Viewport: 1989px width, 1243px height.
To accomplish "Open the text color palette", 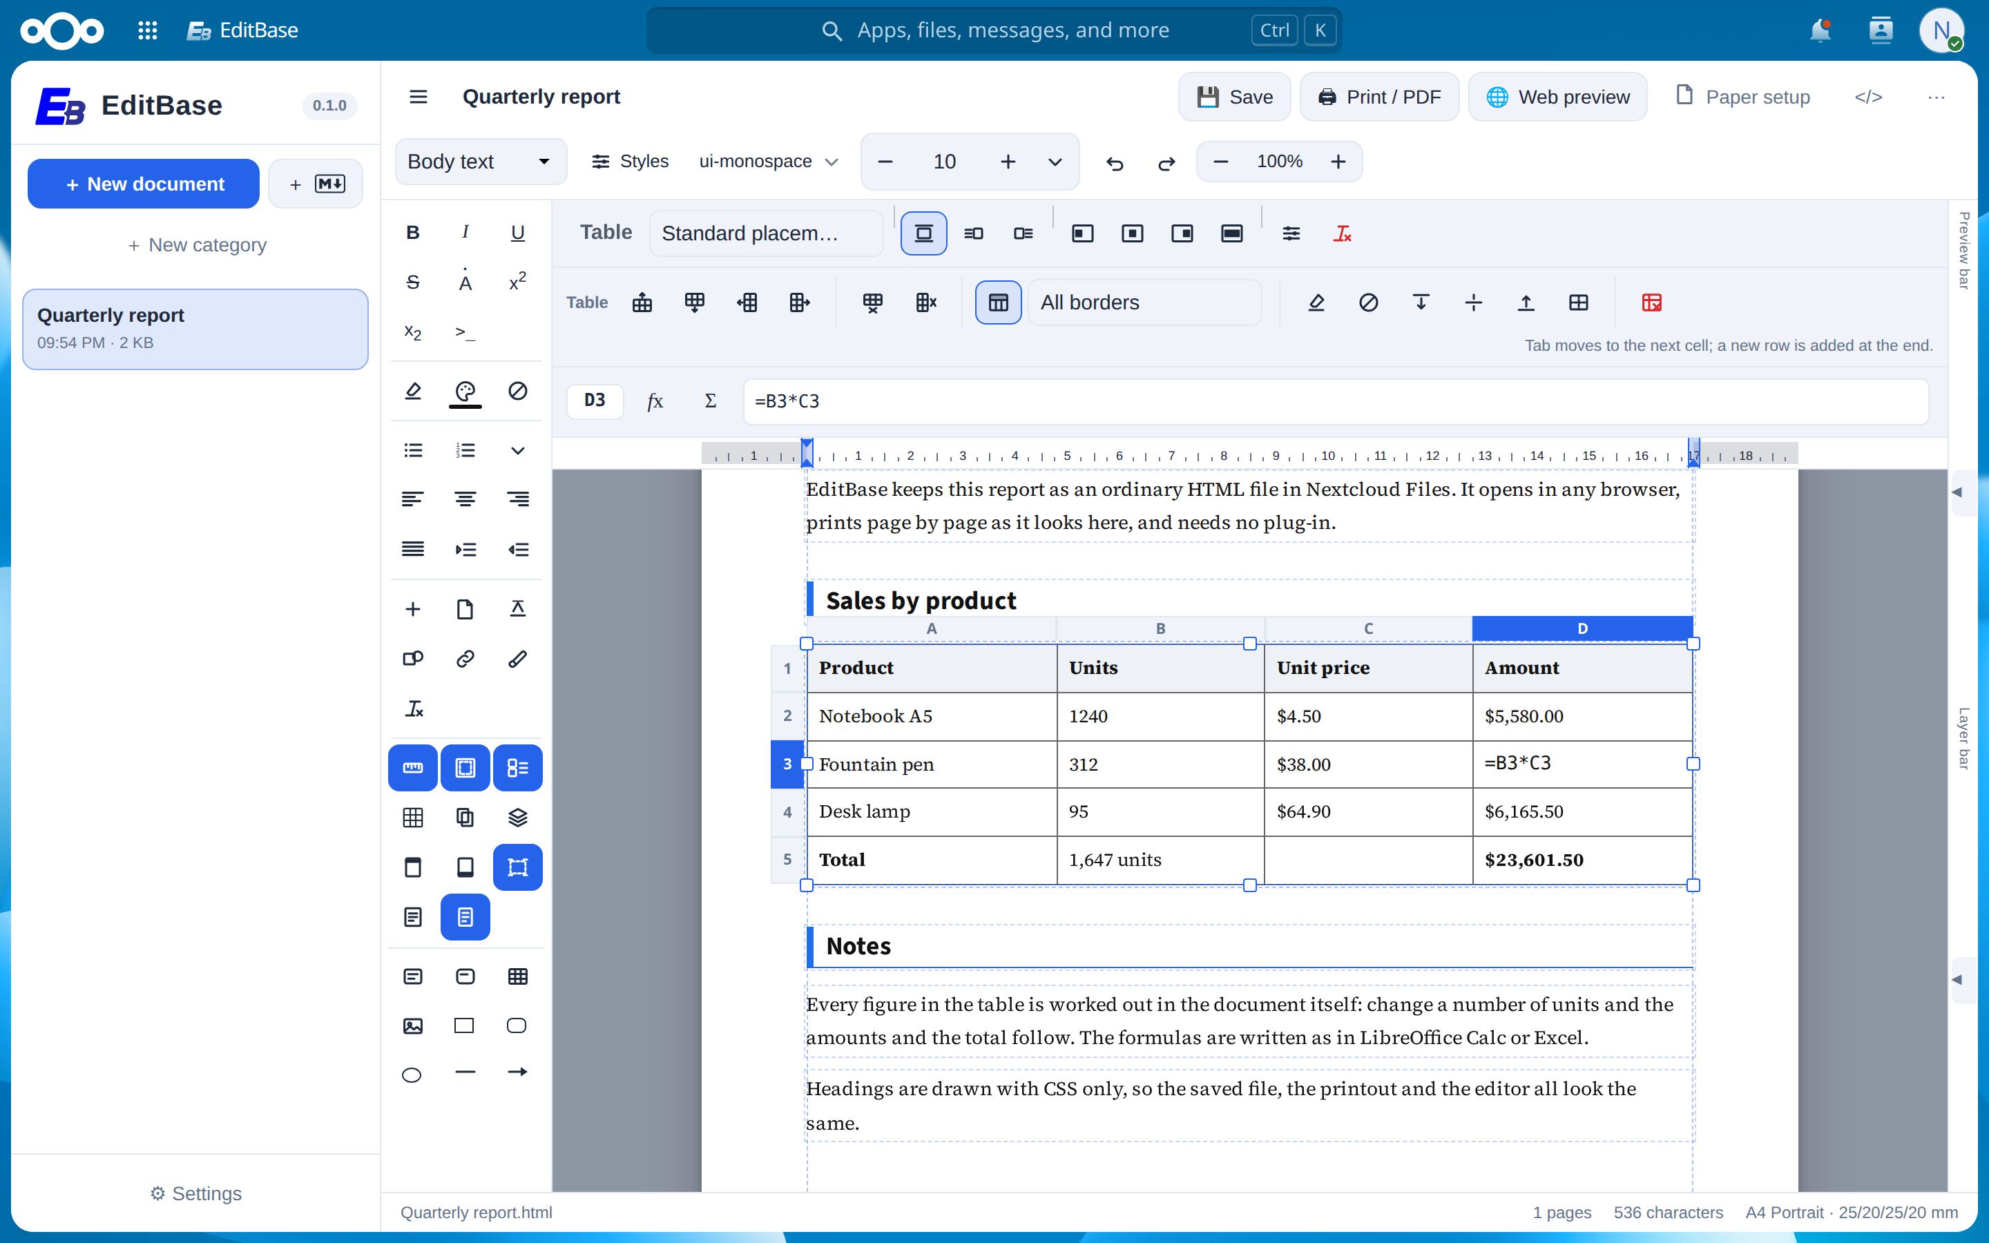I will (x=465, y=392).
